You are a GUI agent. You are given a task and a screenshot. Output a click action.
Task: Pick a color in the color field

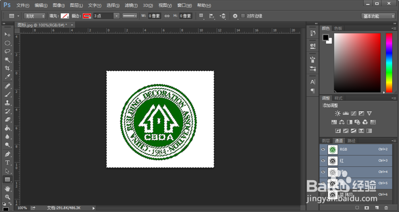pyautogui.click(x=357, y=62)
